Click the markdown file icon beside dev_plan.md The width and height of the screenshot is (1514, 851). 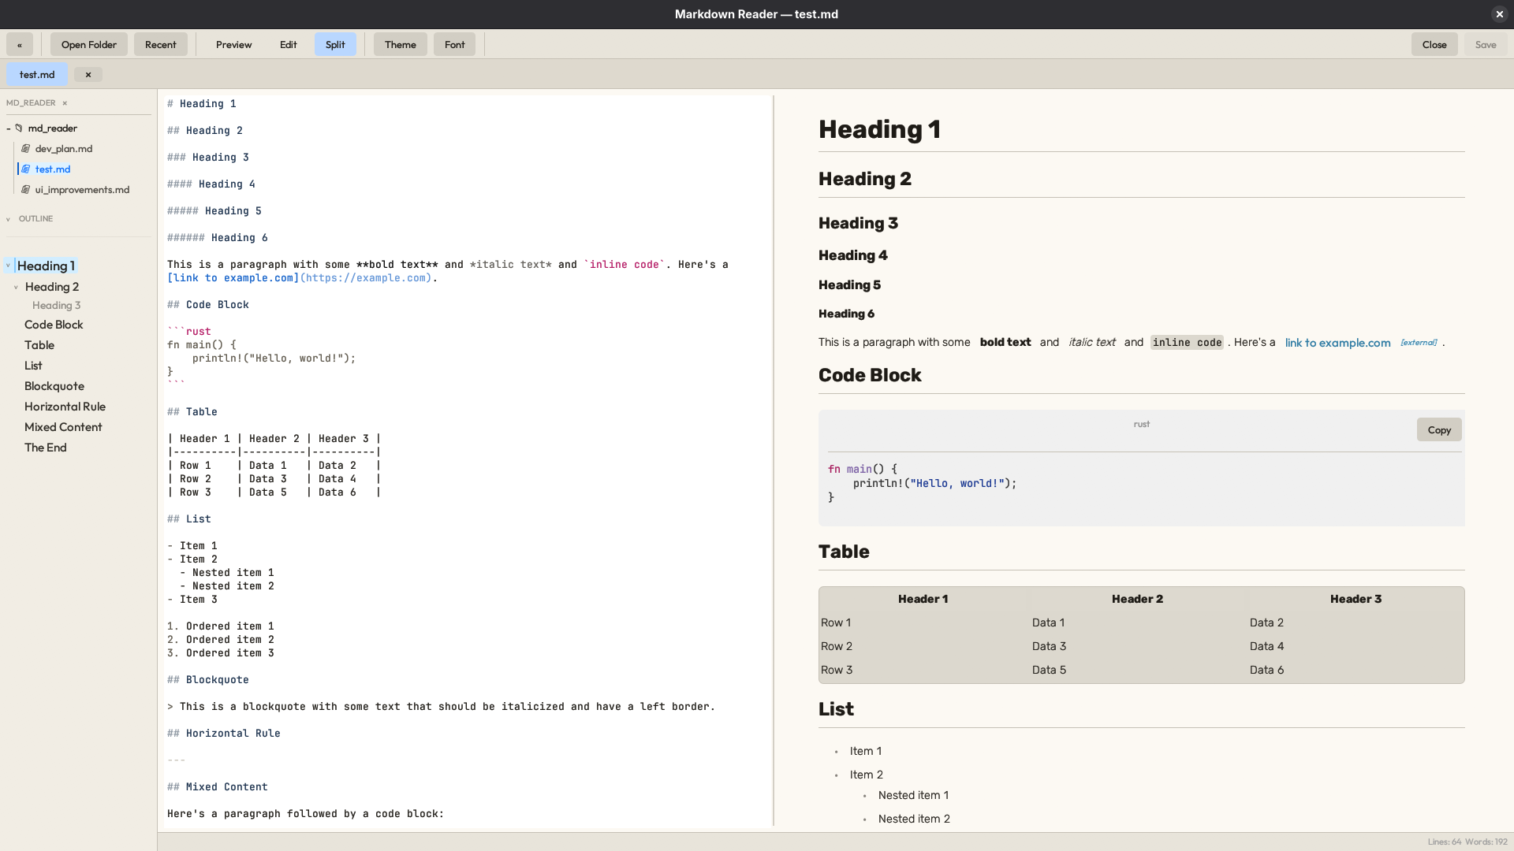coord(26,148)
